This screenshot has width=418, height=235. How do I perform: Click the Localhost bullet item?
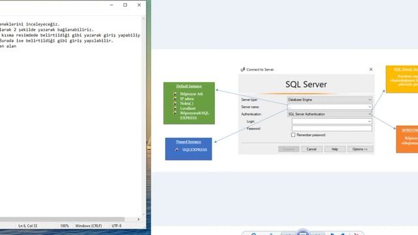[x=187, y=108]
